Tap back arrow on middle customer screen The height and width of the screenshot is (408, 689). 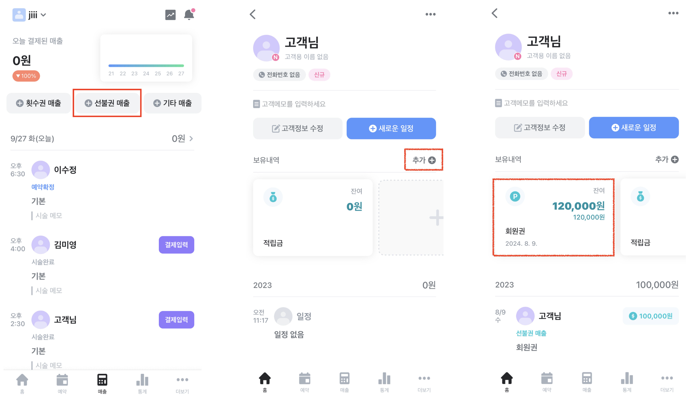click(253, 14)
